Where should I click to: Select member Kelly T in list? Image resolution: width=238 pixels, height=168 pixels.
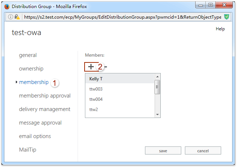tap(120, 79)
